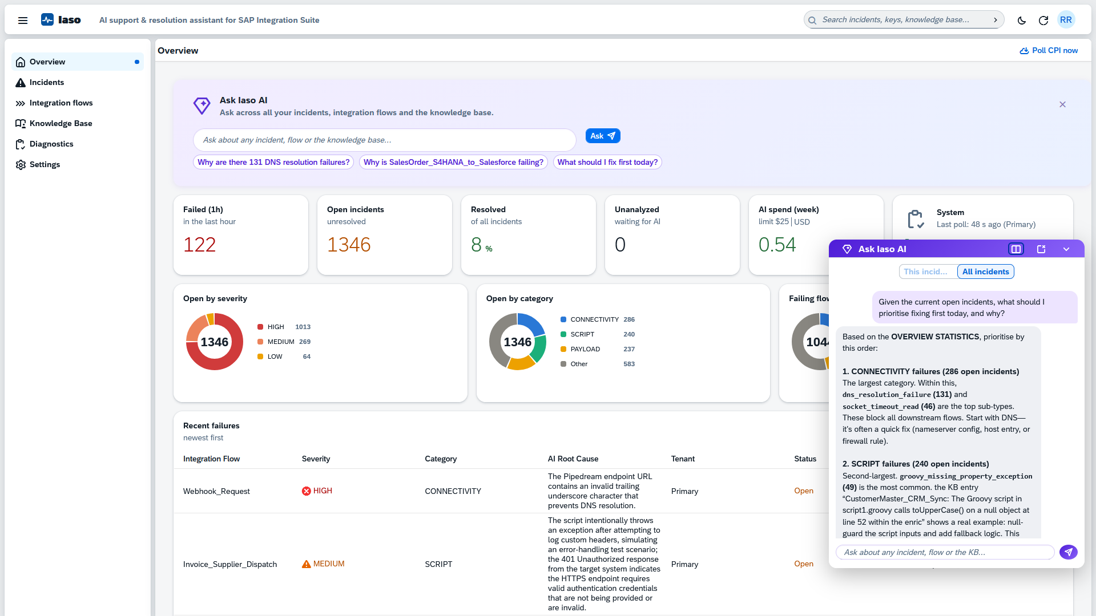
Task: Click the Unanalyzed value 0
Action: [x=620, y=245]
